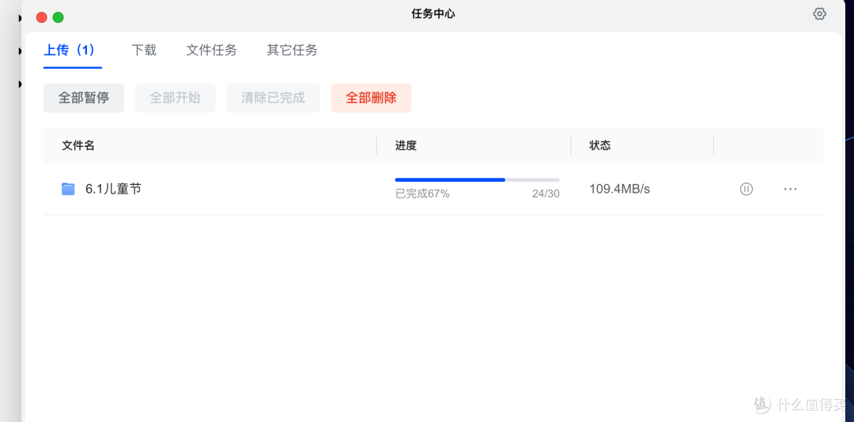Click the 全部开始 button
Viewport: 854px width, 422px height.
point(176,98)
